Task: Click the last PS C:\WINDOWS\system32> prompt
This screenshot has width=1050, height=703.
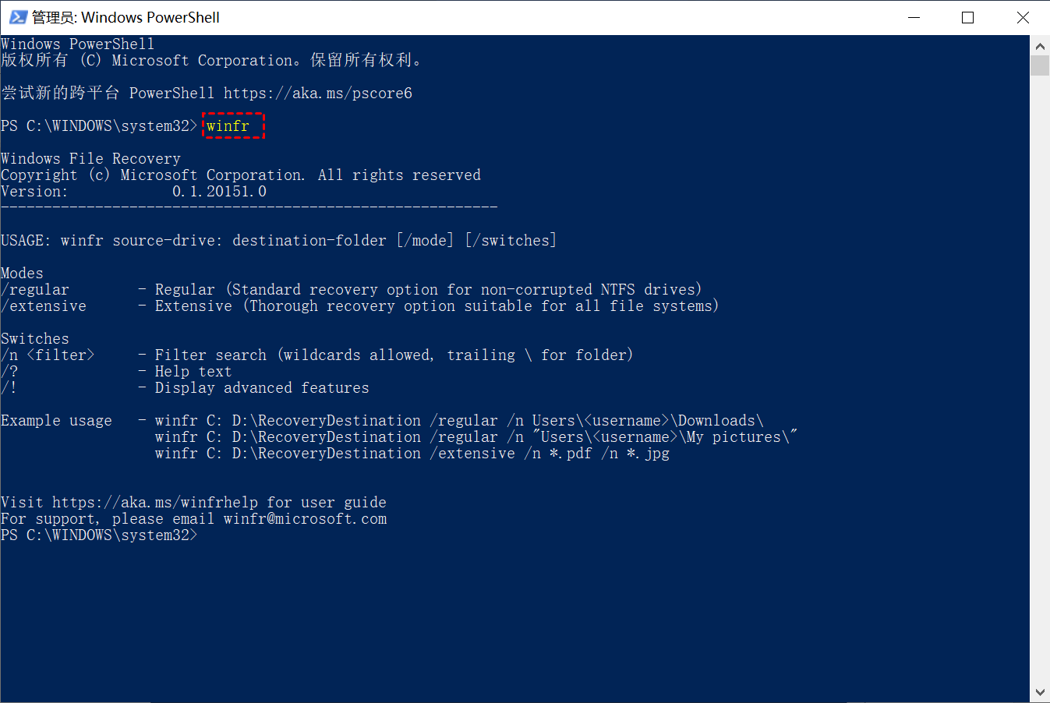Action: [x=99, y=535]
